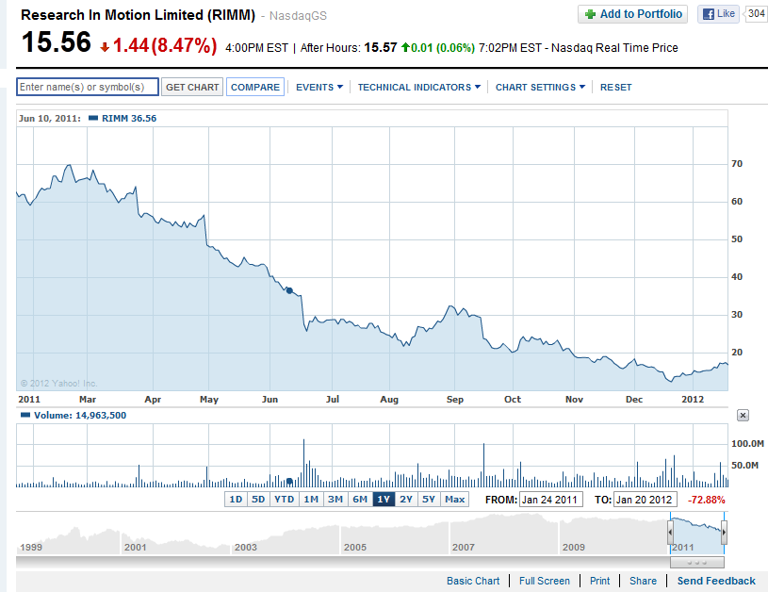Open the Basic Chart link
This screenshot has width=768, height=592.
(473, 581)
